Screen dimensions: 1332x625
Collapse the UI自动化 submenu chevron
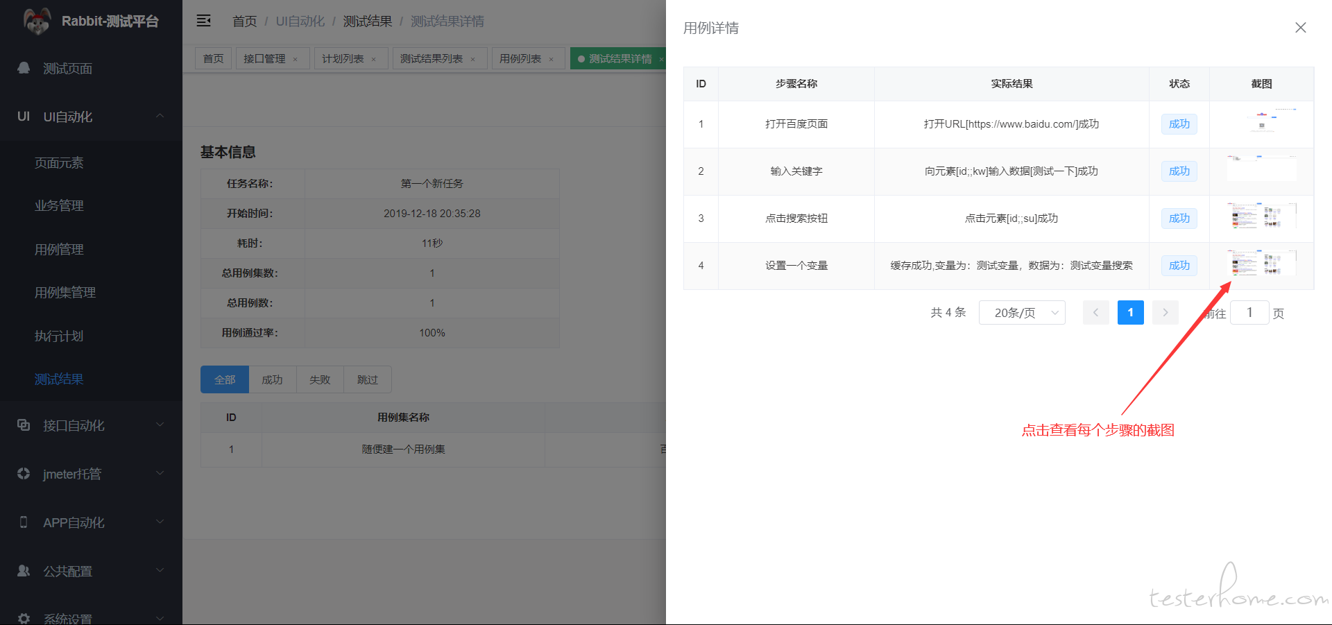click(x=160, y=116)
